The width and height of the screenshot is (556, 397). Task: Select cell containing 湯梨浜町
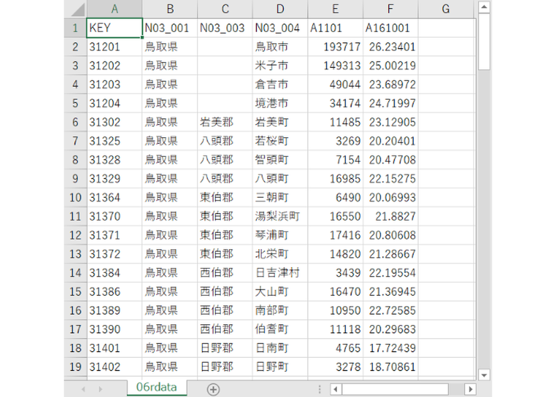pyautogui.click(x=280, y=216)
